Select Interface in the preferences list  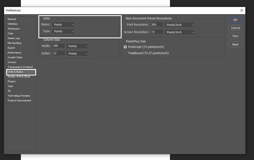12,24
